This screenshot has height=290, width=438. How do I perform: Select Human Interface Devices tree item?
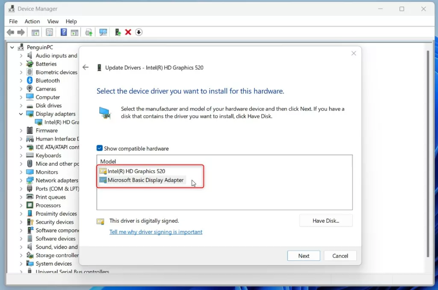point(57,139)
